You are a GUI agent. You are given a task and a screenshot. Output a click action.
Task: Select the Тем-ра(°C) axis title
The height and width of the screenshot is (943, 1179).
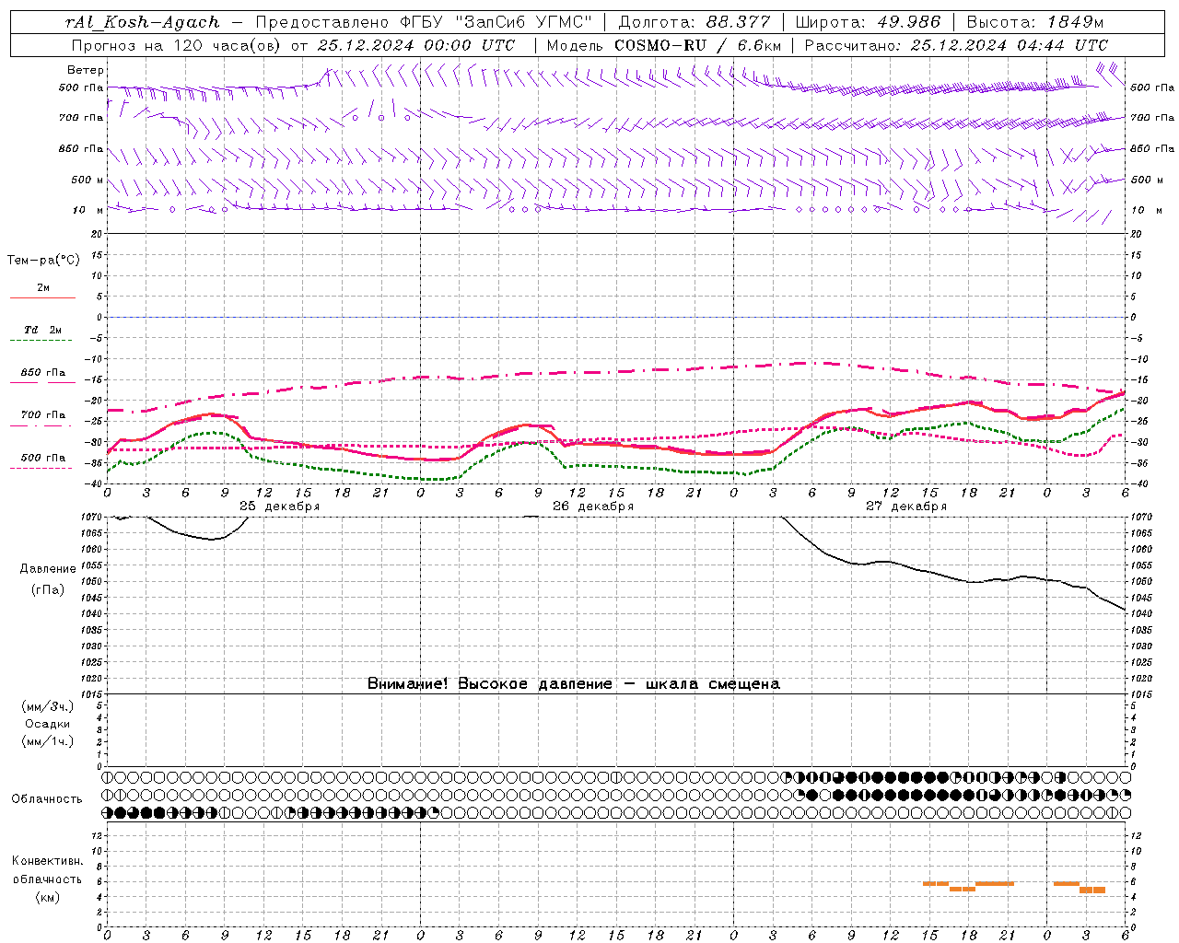43,261
